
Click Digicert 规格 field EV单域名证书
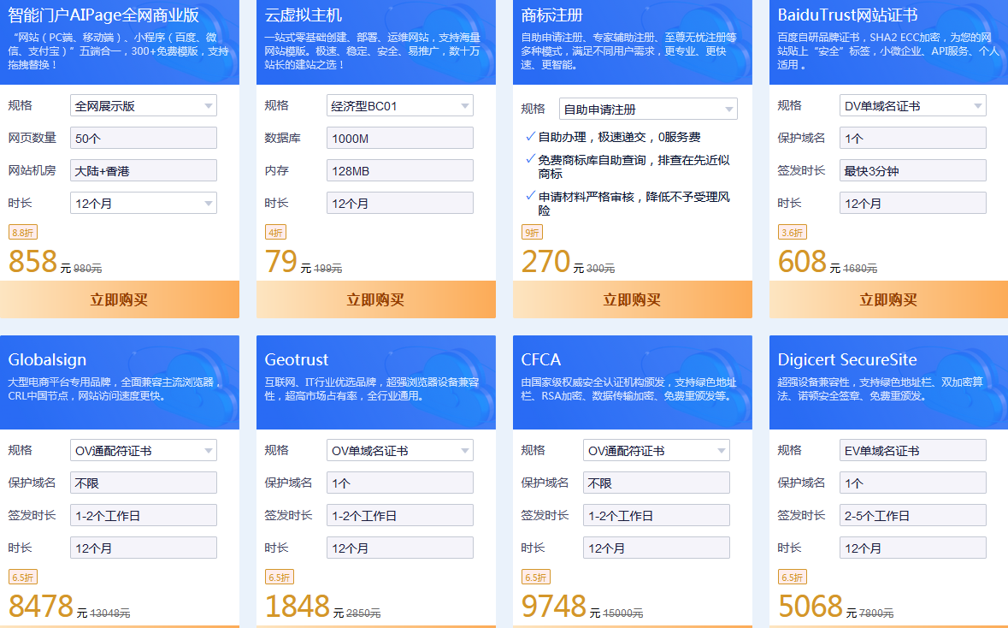click(x=913, y=450)
